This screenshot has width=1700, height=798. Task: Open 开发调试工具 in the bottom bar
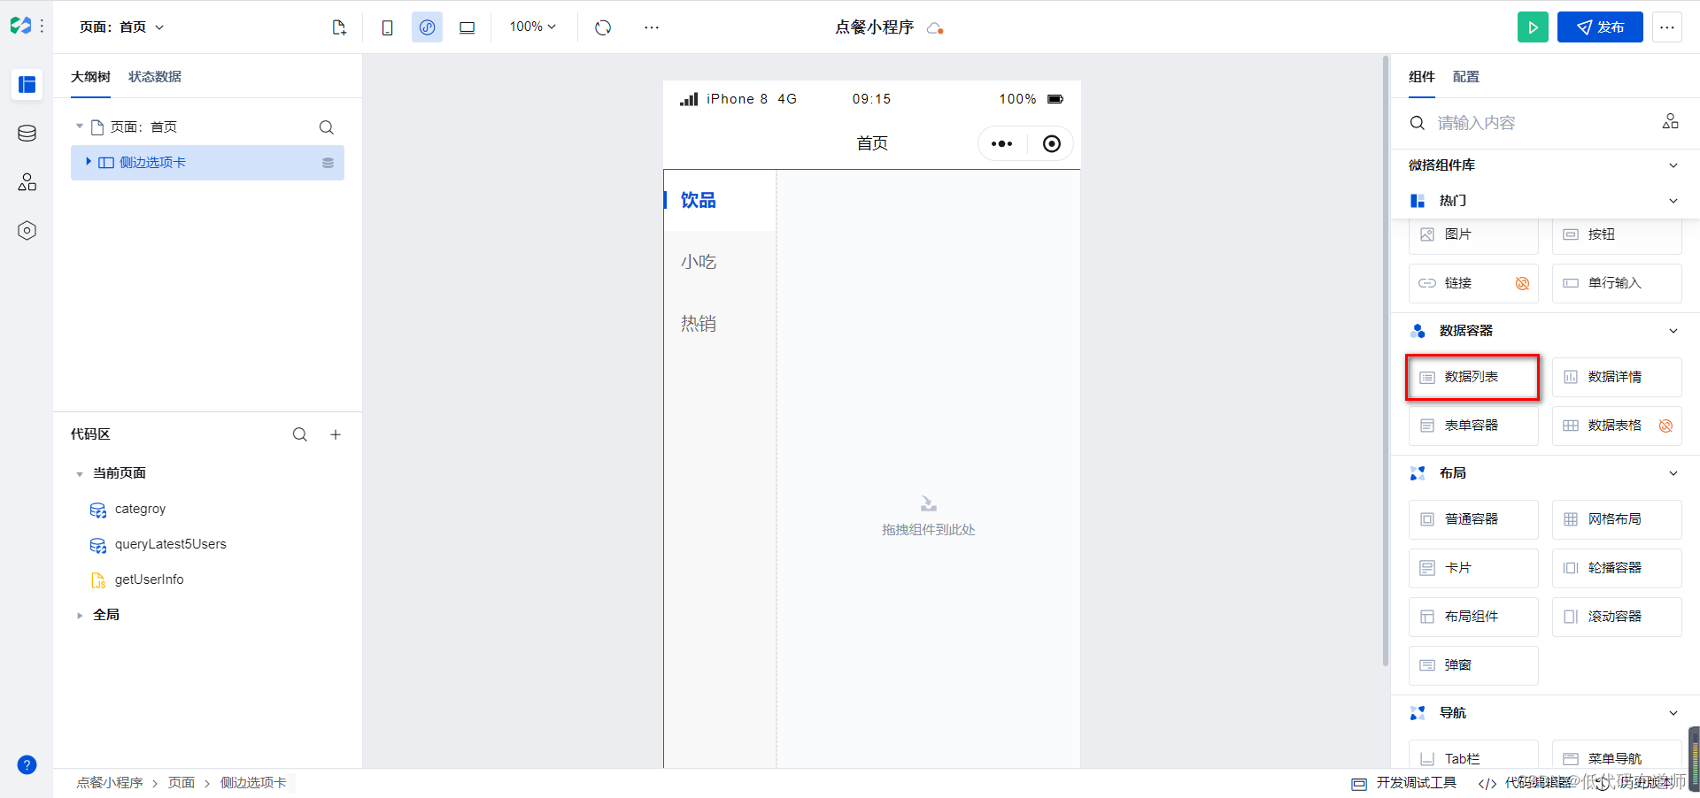click(x=1404, y=783)
